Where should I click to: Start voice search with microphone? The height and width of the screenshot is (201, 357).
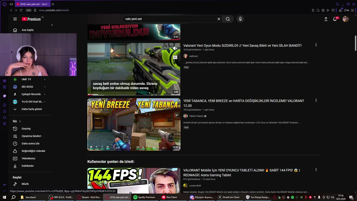pyautogui.click(x=240, y=19)
